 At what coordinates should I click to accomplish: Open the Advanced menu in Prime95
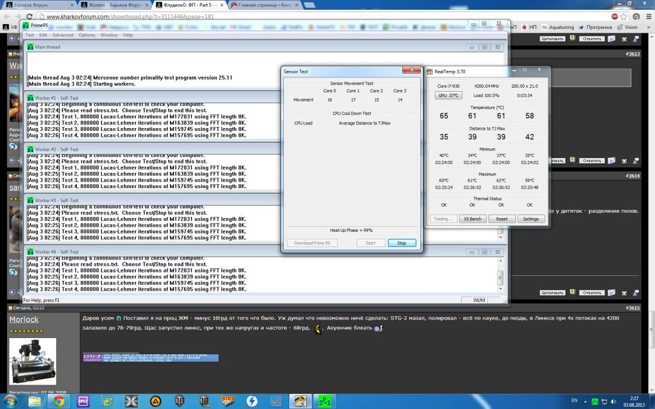point(63,35)
